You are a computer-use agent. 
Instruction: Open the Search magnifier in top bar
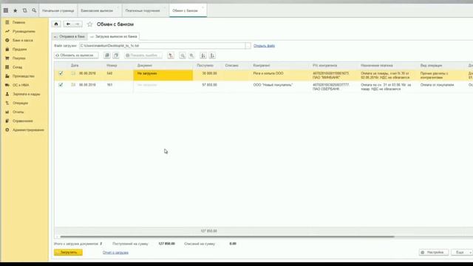[x=34, y=10]
